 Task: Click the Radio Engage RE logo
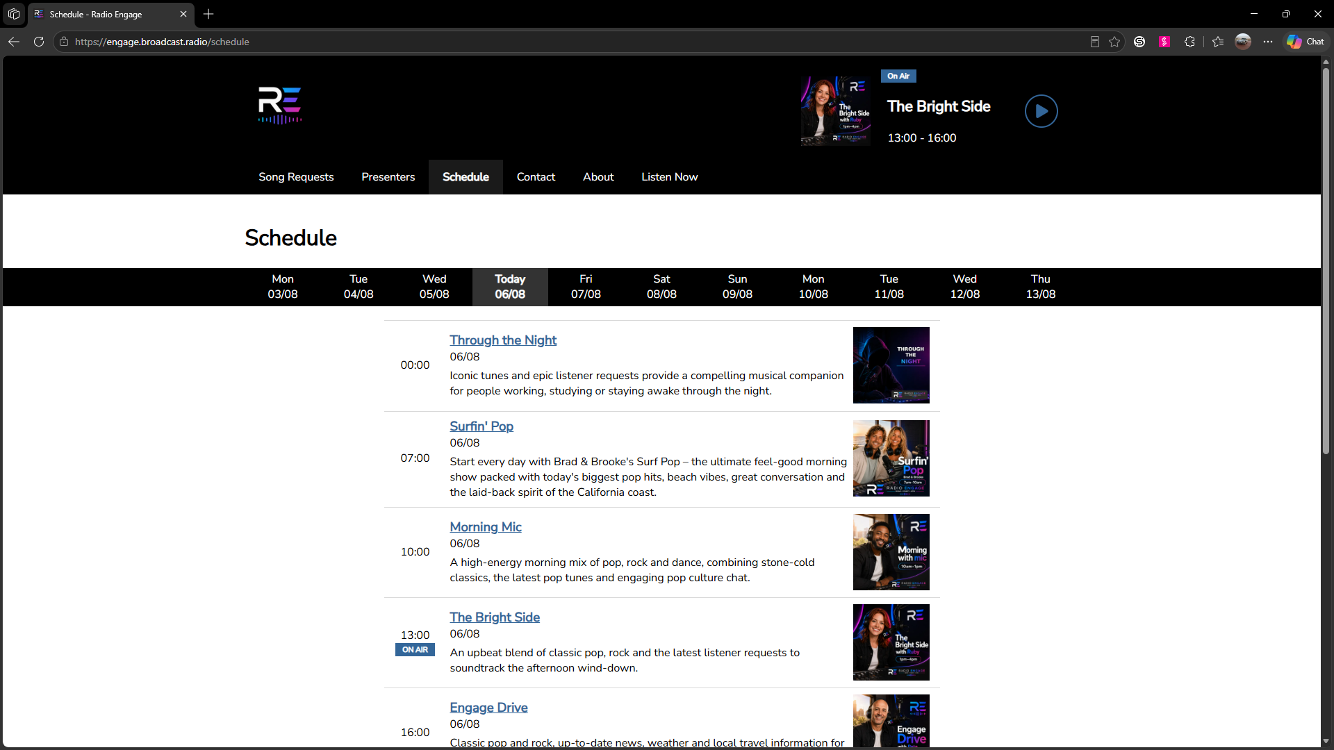280,106
